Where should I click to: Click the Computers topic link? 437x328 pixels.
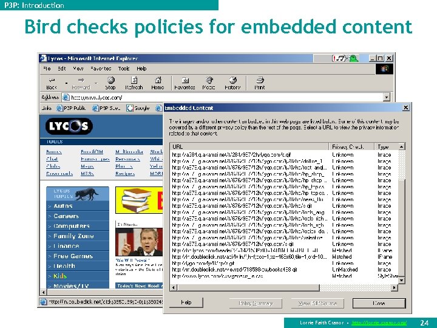(x=72, y=226)
